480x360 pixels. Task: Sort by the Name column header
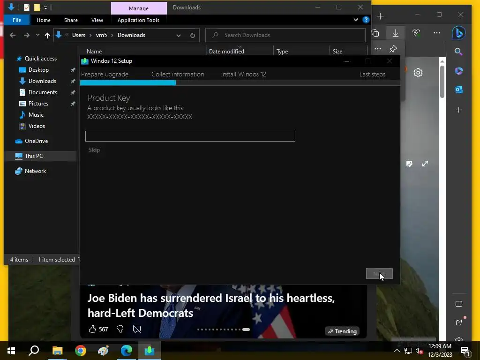tap(94, 52)
